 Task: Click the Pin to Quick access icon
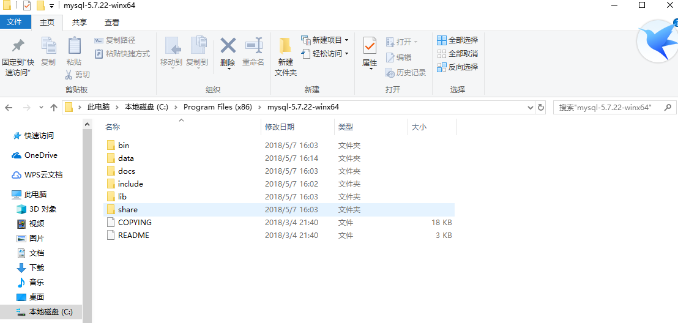tap(18, 45)
